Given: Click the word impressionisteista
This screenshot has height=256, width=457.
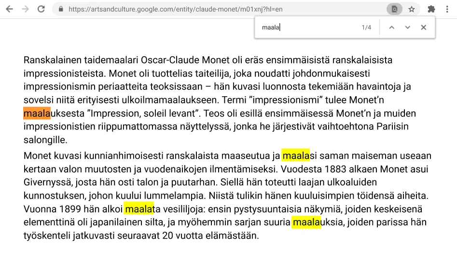Looking at the screenshot, I should click(64, 74).
